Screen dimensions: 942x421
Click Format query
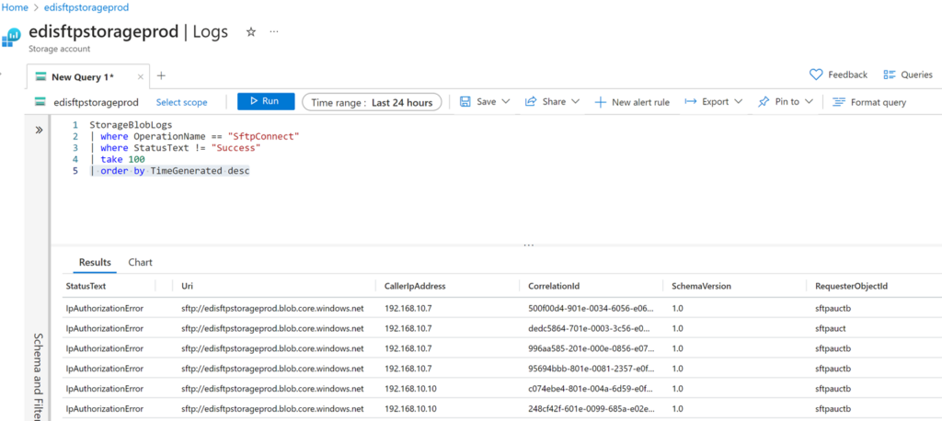pyautogui.click(x=869, y=102)
